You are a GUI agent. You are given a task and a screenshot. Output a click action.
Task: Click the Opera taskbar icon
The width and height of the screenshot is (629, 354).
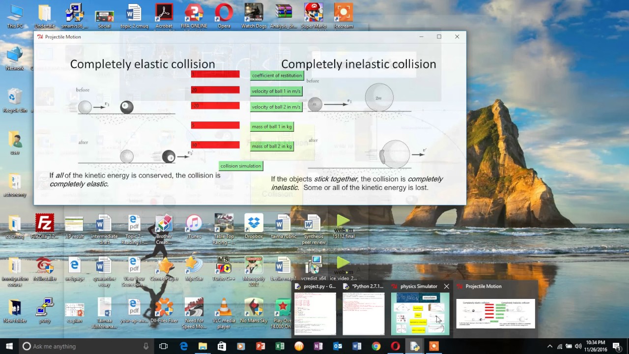point(395,346)
